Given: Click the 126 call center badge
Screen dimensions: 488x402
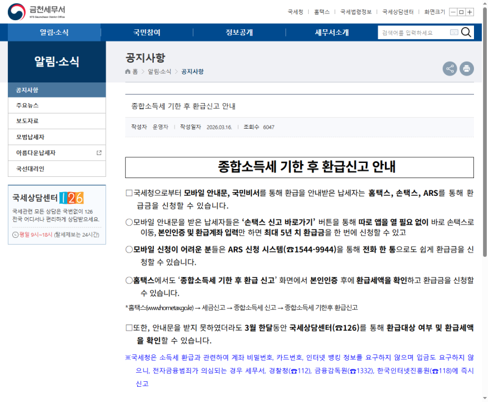Looking at the screenshot, I should (71, 198).
